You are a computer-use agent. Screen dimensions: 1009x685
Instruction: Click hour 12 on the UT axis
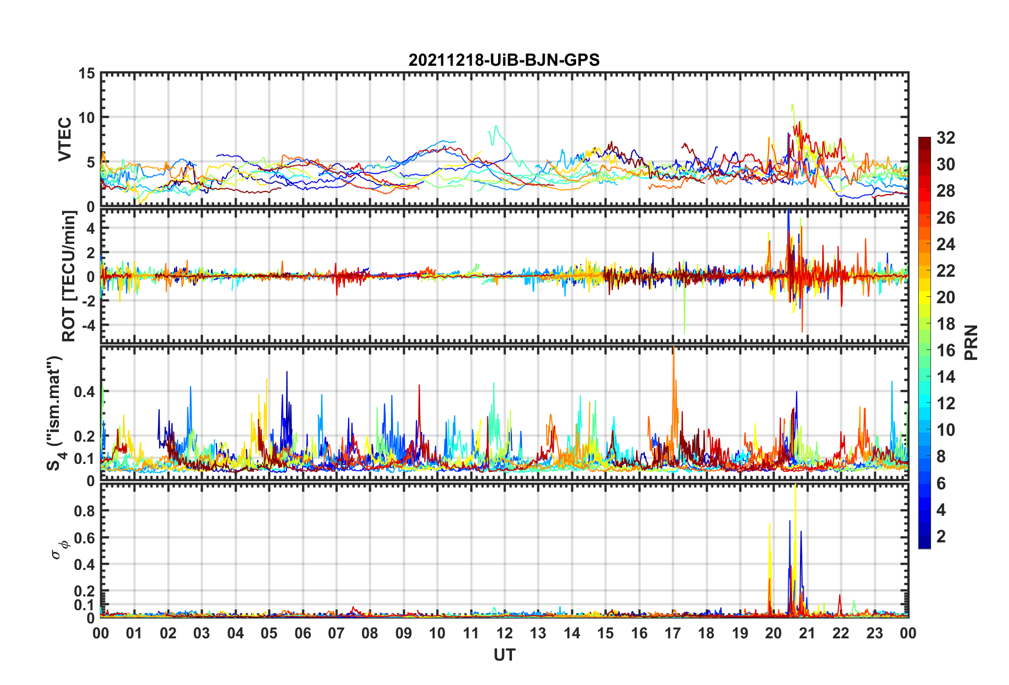[505, 633]
